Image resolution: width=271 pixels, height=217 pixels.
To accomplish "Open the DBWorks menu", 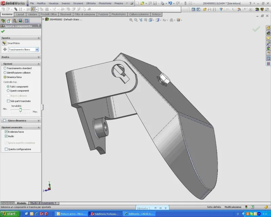I will [x=91, y=3].
